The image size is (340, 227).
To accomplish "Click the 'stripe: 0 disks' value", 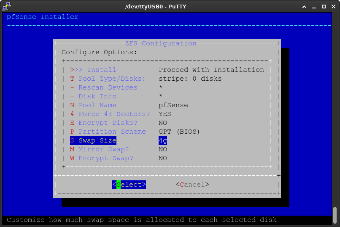I will point(190,79).
